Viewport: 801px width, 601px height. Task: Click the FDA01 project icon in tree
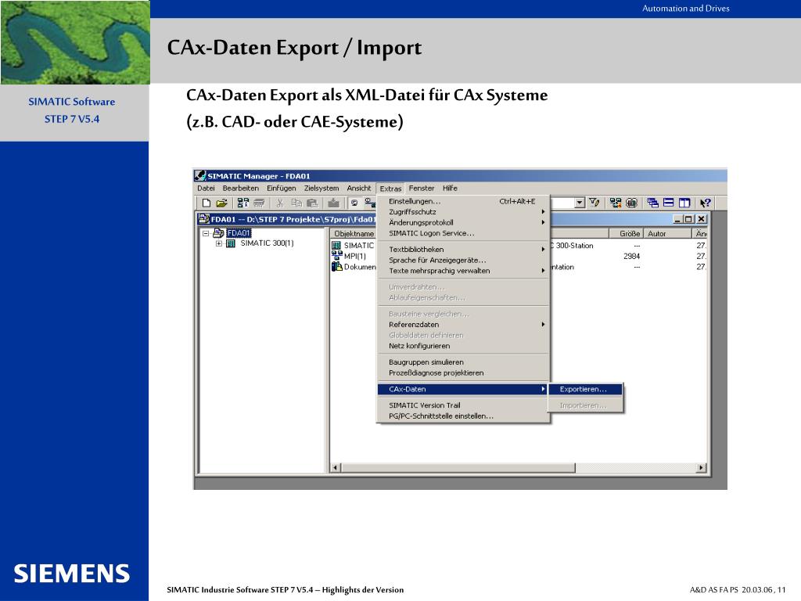219,233
